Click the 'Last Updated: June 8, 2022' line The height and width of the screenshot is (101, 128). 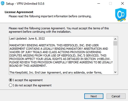[27, 38]
